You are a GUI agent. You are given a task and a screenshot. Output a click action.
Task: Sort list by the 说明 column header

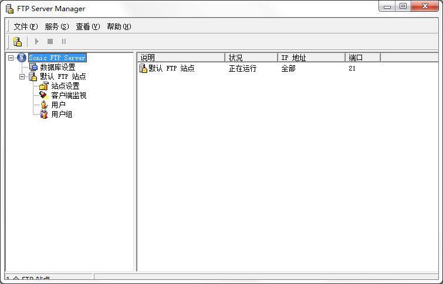click(181, 58)
